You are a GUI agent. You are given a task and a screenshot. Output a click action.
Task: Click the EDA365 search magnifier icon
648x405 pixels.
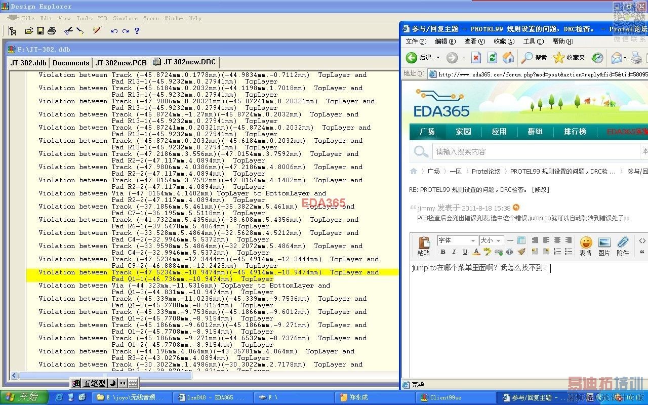421,151
